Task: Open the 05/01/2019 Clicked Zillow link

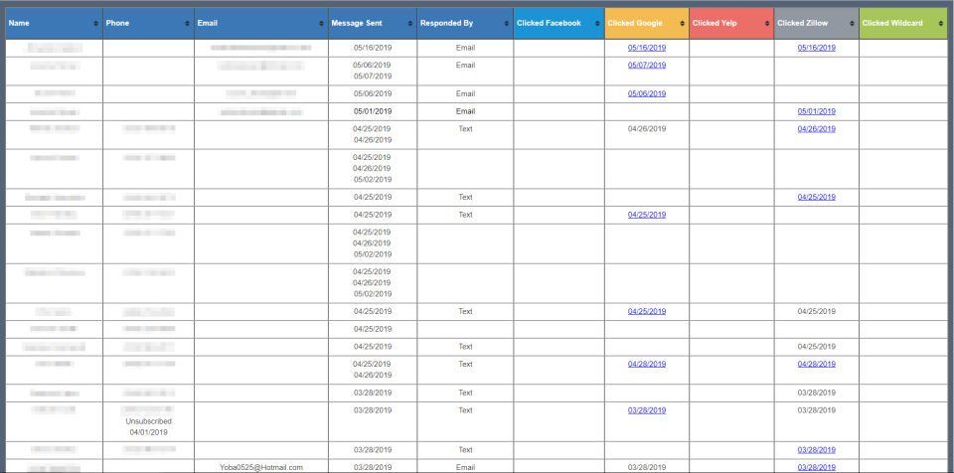Action: (x=817, y=111)
